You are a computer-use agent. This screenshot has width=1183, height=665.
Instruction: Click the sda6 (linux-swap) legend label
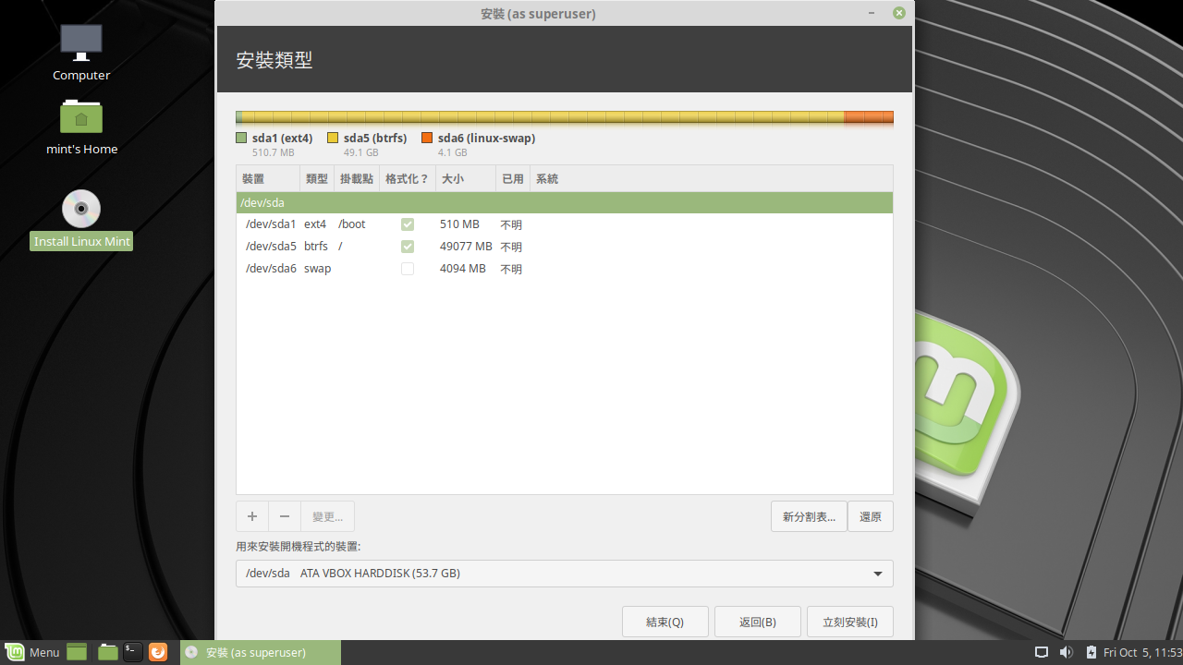click(x=486, y=139)
